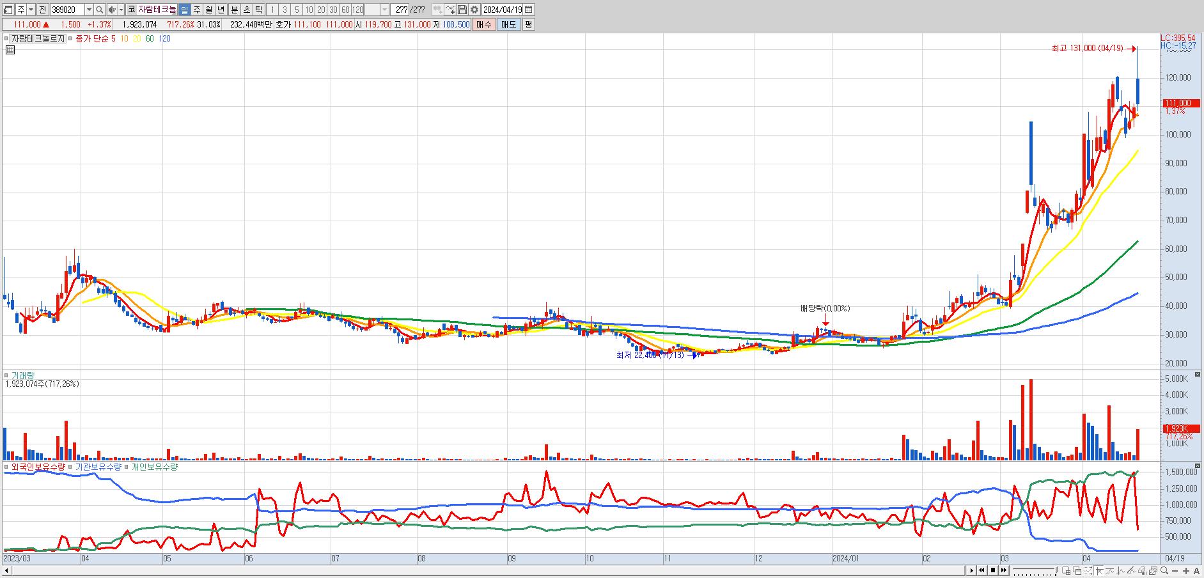Viewport: 1204px width, 578px height.
Task: Select the 일 daily period toggle
Action: (x=185, y=10)
